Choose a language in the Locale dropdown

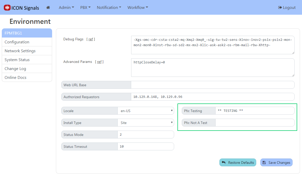(x=145, y=111)
